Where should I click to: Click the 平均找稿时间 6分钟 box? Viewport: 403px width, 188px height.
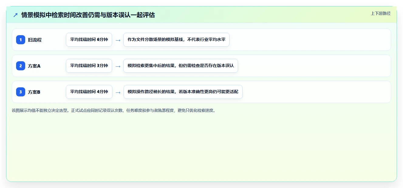(x=89, y=40)
